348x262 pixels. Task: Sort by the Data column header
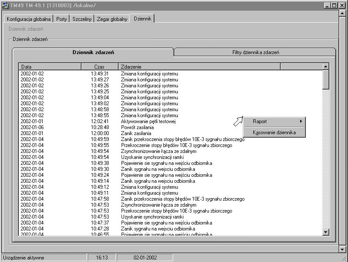(50, 67)
